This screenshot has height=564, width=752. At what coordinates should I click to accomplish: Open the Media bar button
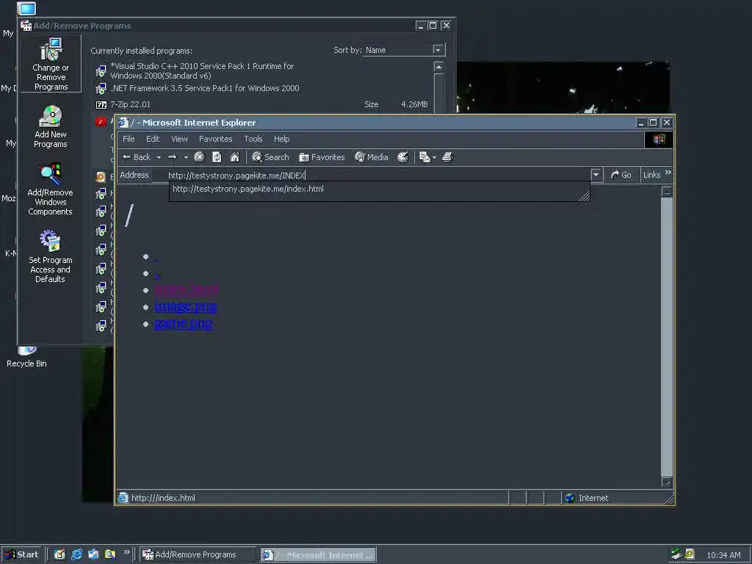(x=371, y=157)
